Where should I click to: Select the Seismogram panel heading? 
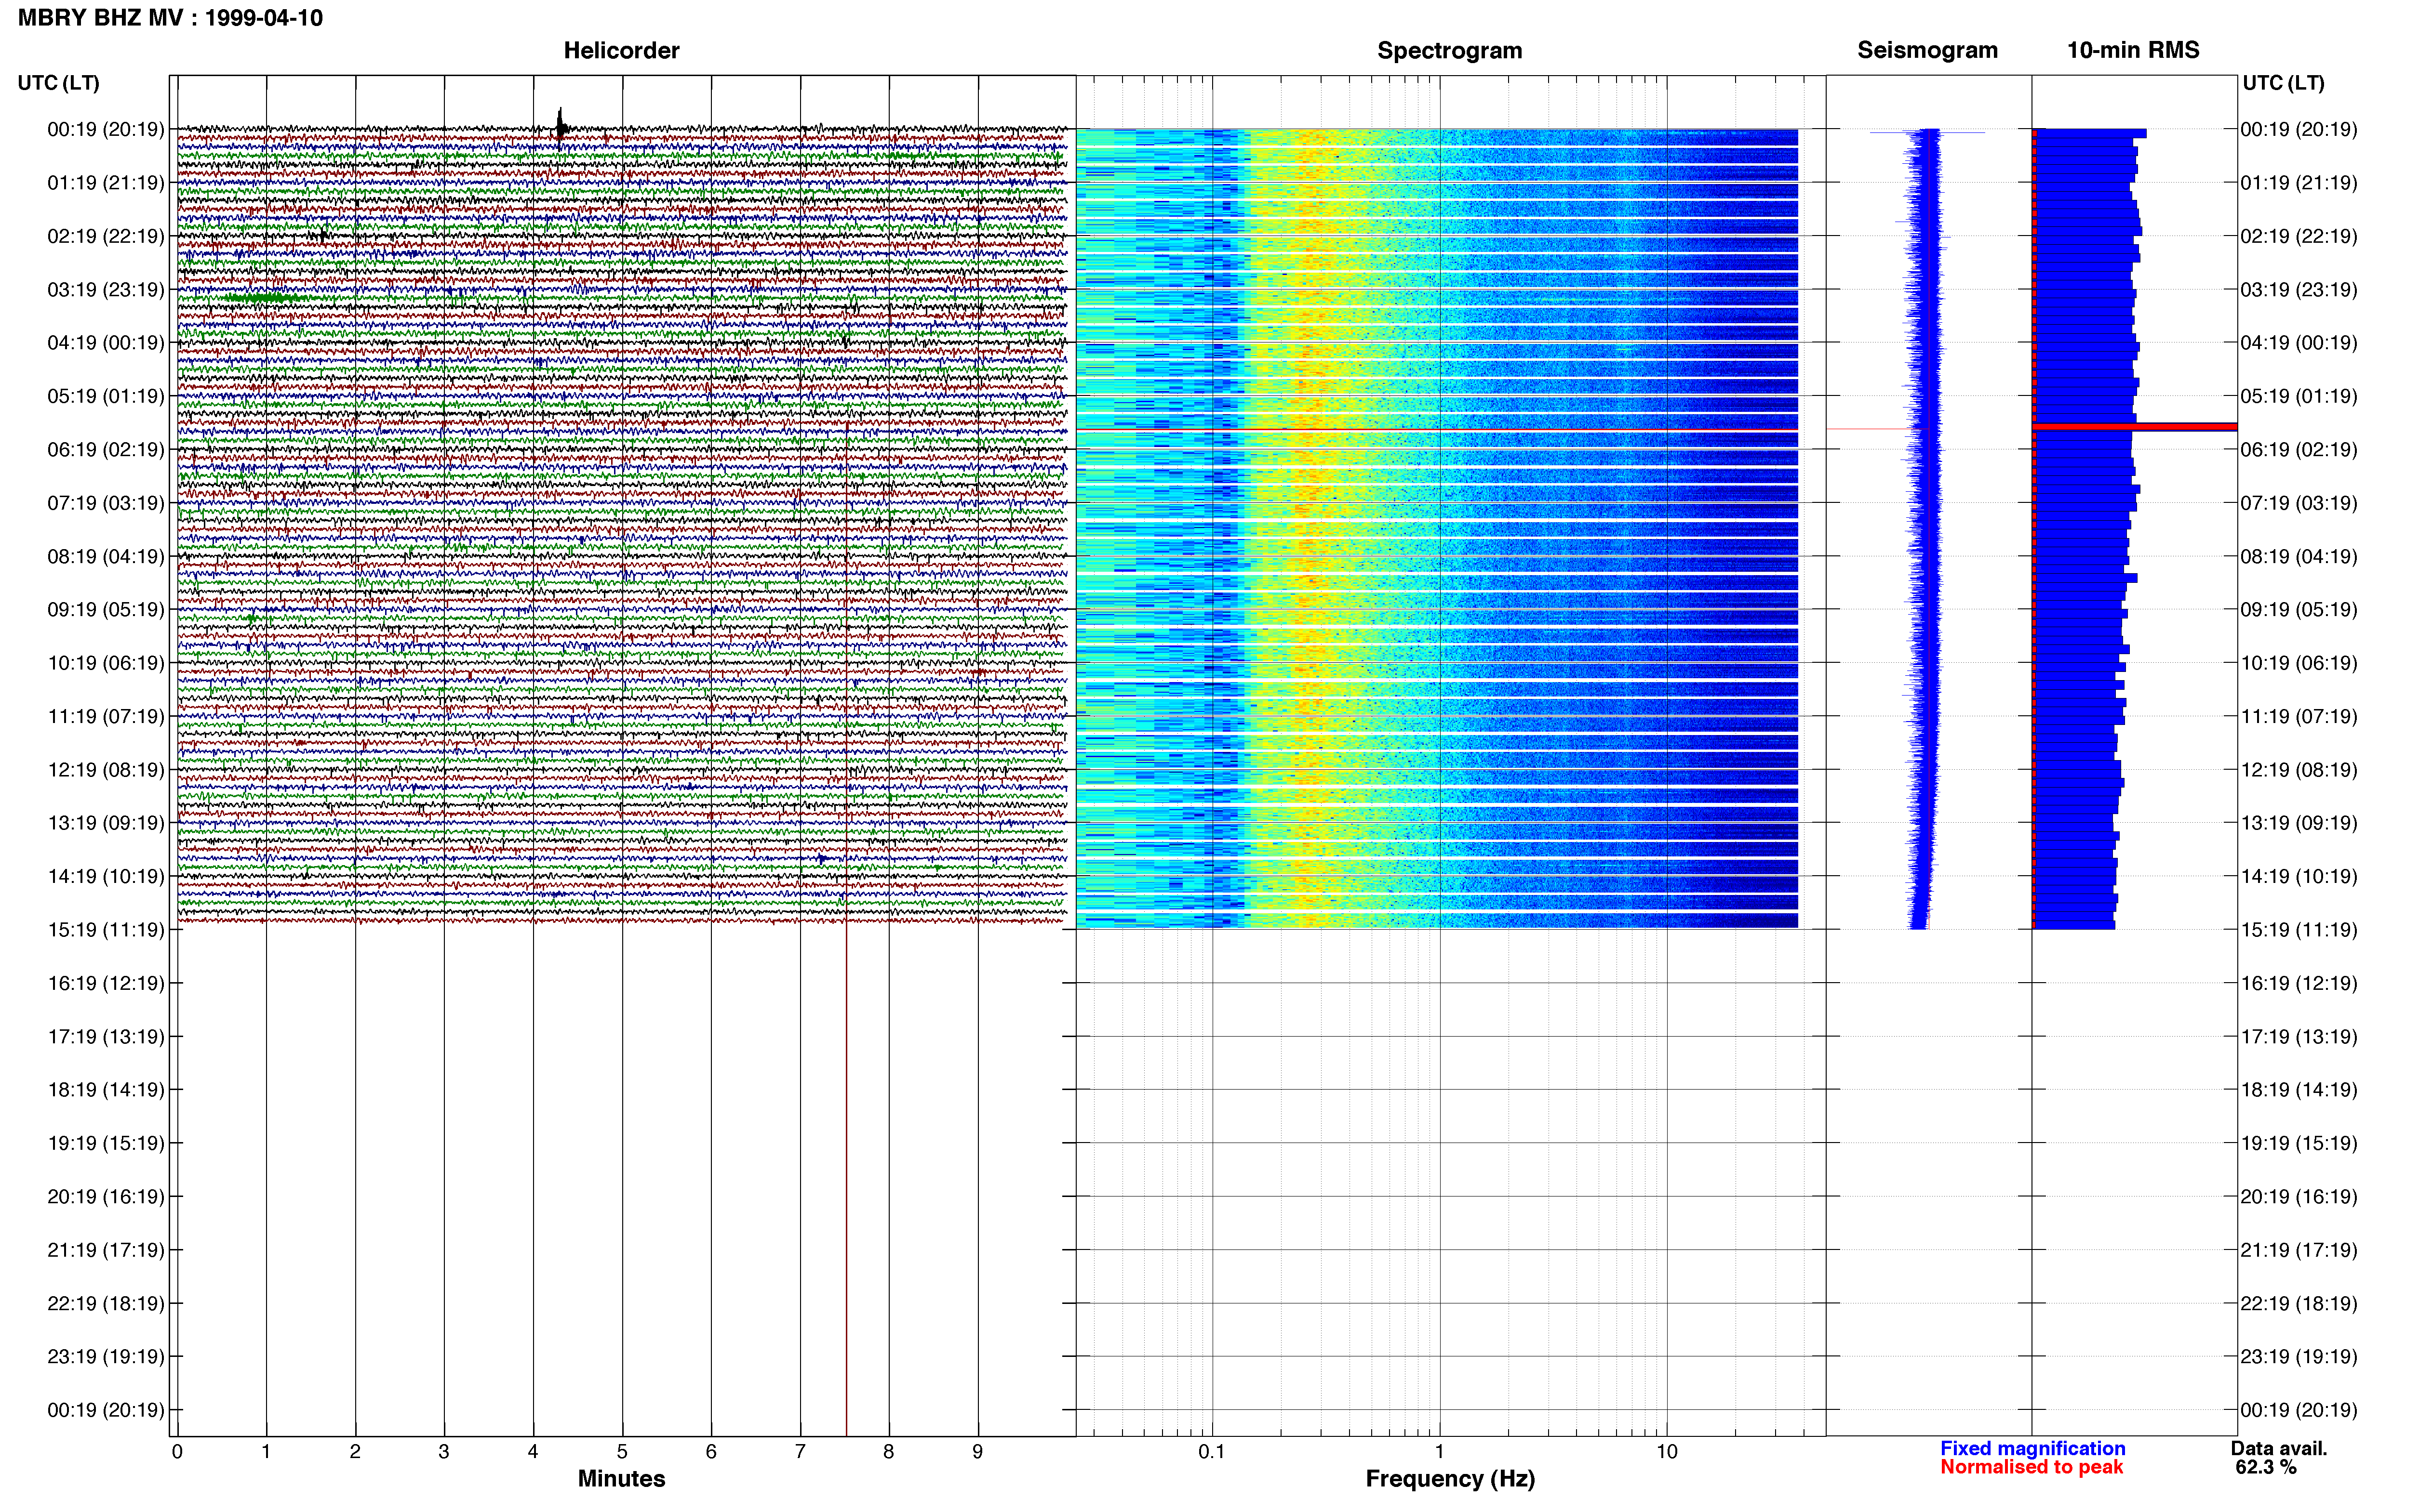pos(1927,50)
